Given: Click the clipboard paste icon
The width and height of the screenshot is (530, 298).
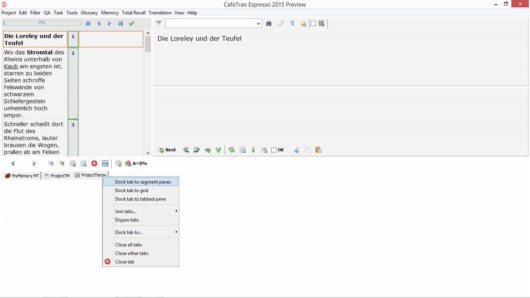Looking at the screenshot, I should tap(318, 150).
